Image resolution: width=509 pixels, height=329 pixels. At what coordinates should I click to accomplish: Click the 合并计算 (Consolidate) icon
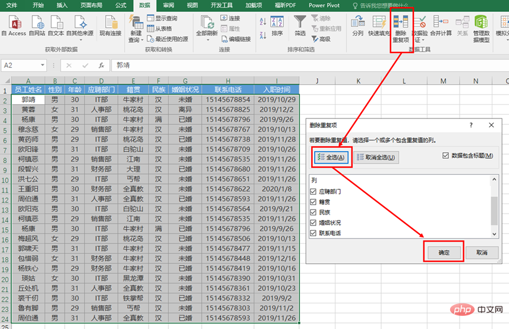coord(441,26)
